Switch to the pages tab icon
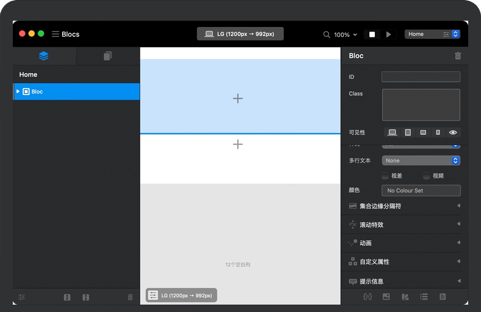The image size is (481, 312). [108, 56]
